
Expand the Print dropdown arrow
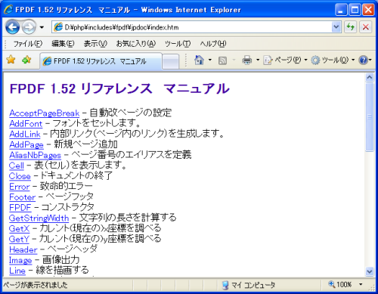pyautogui.click(x=258, y=60)
